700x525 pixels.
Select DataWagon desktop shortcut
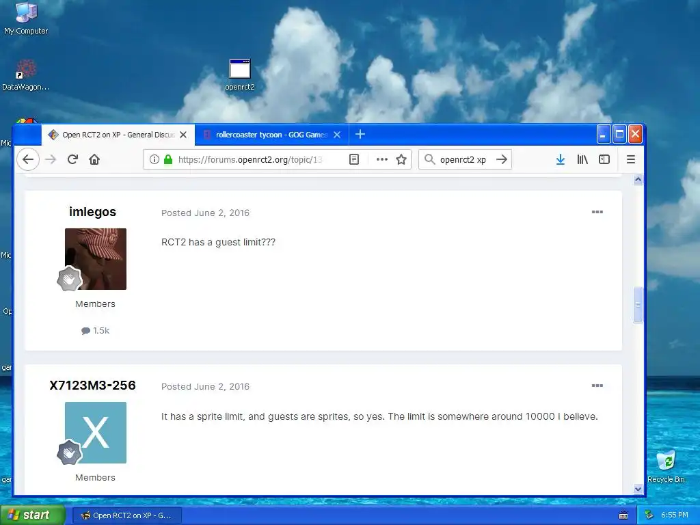(25, 75)
